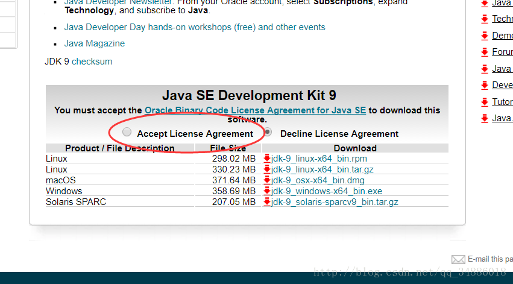Click red arrow icon beside Forum sidebar link

(x=485, y=52)
